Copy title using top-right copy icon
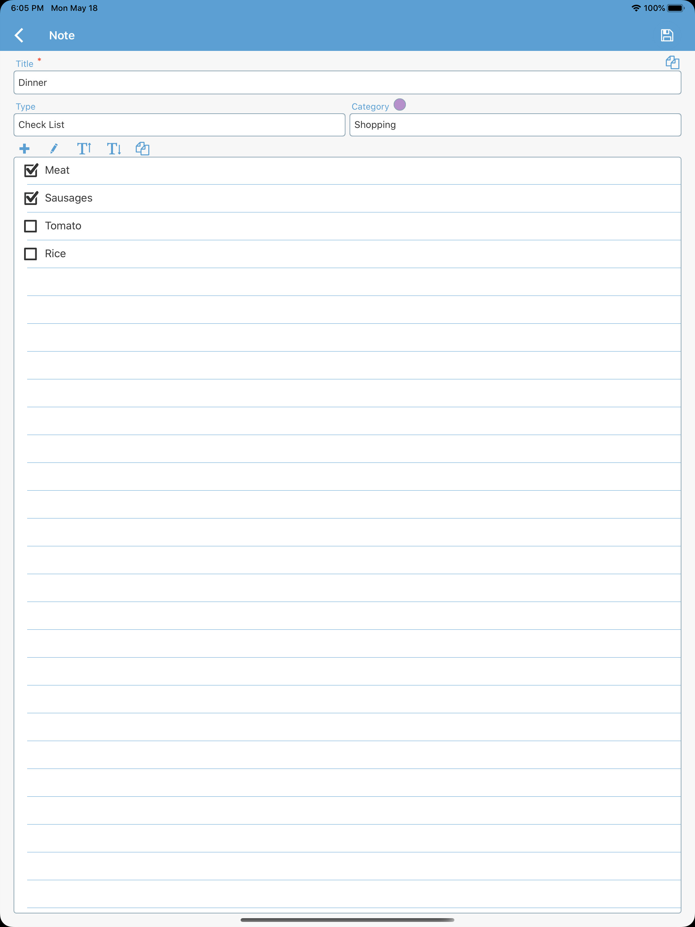This screenshot has height=927, width=695. [x=672, y=62]
